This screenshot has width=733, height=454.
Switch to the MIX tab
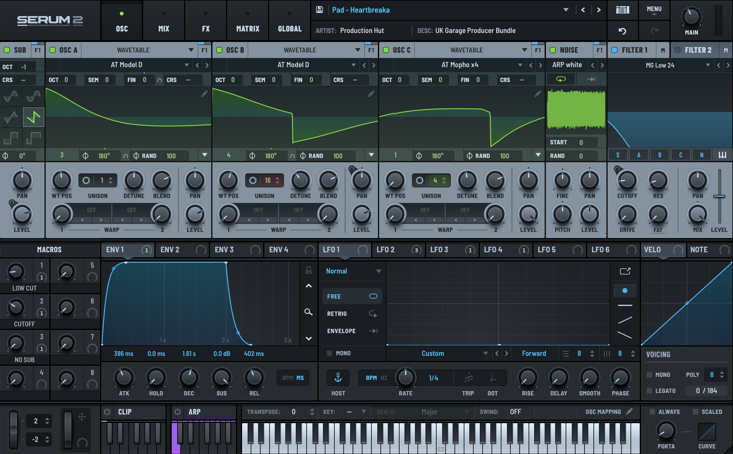point(164,20)
